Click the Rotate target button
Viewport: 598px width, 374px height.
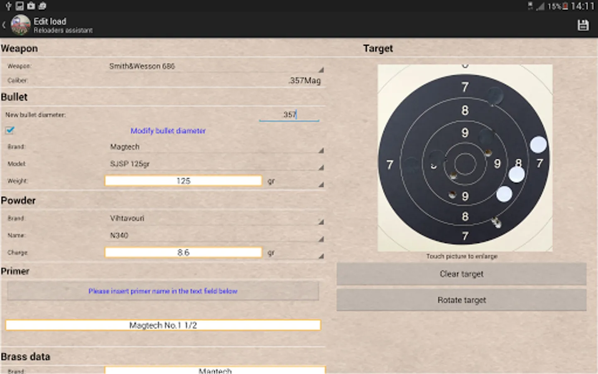point(461,300)
